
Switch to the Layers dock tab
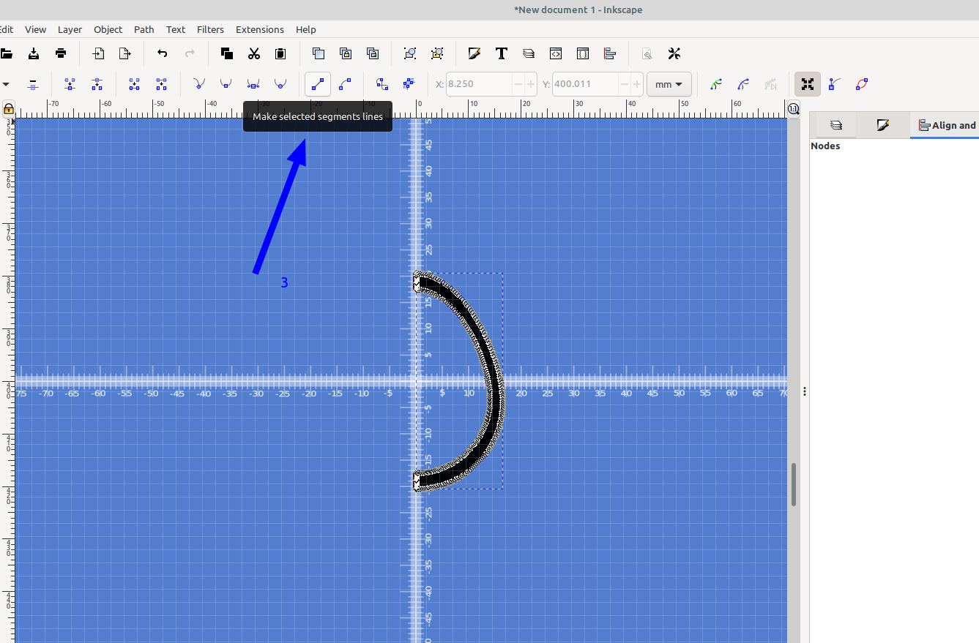836,126
